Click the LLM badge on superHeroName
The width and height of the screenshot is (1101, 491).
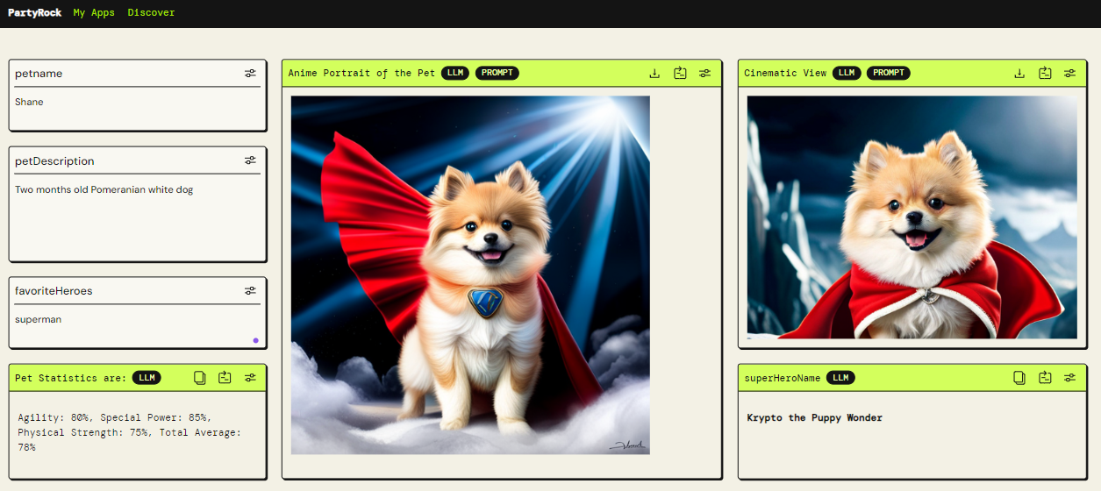point(840,378)
